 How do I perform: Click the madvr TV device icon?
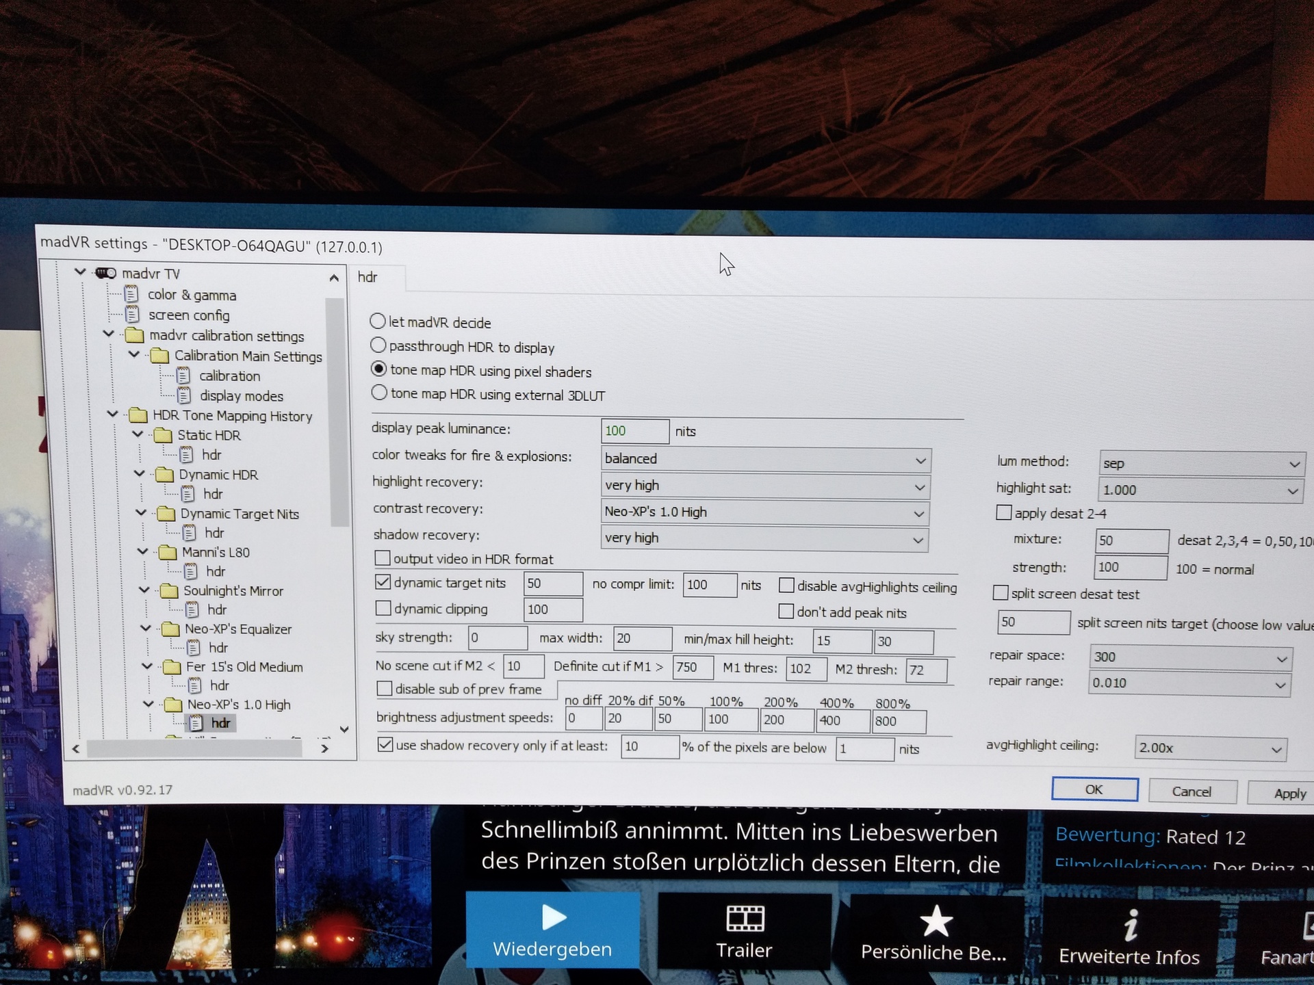(x=106, y=273)
